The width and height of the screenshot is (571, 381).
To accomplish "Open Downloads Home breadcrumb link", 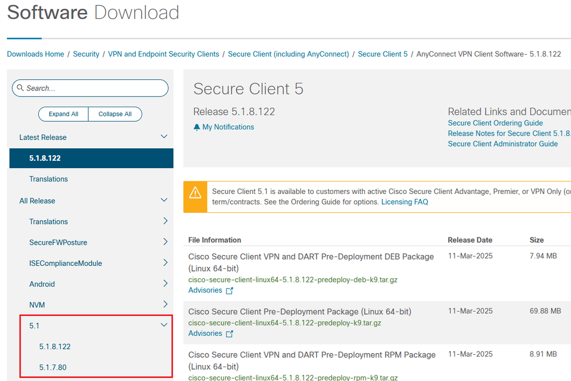I will 35,54.
